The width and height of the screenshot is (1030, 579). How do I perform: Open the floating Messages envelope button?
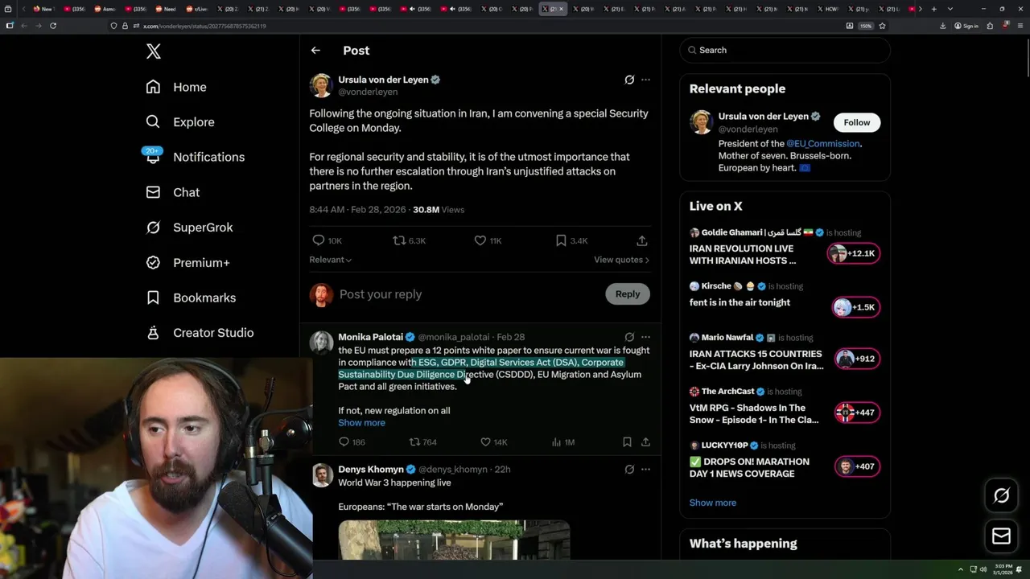pyautogui.click(x=1001, y=536)
